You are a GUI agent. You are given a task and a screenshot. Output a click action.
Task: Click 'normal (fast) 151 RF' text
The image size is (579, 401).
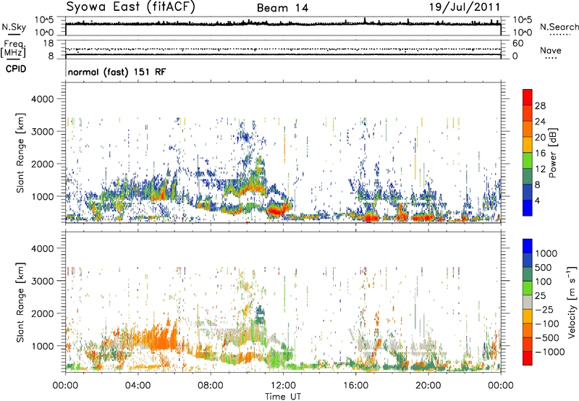click(117, 72)
